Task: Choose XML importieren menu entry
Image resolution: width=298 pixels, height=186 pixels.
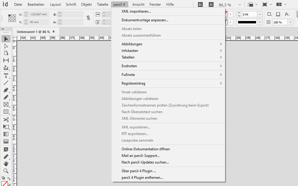Action: point(172,11)
